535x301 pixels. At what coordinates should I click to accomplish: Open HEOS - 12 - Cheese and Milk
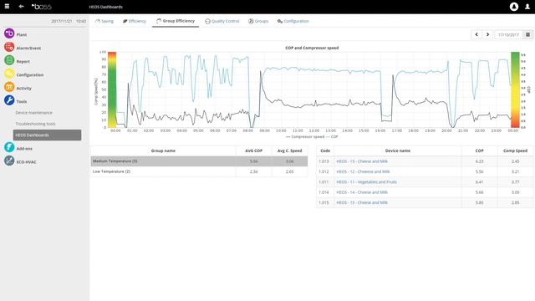[x=363, y=171]
